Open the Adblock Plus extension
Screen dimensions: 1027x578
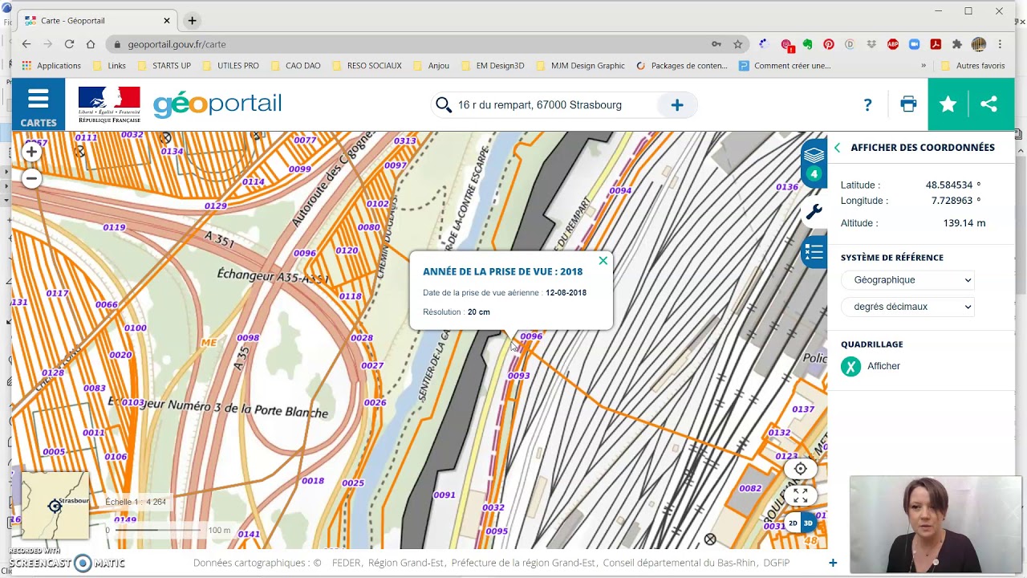pyautogui.click(x=893, y=44)
